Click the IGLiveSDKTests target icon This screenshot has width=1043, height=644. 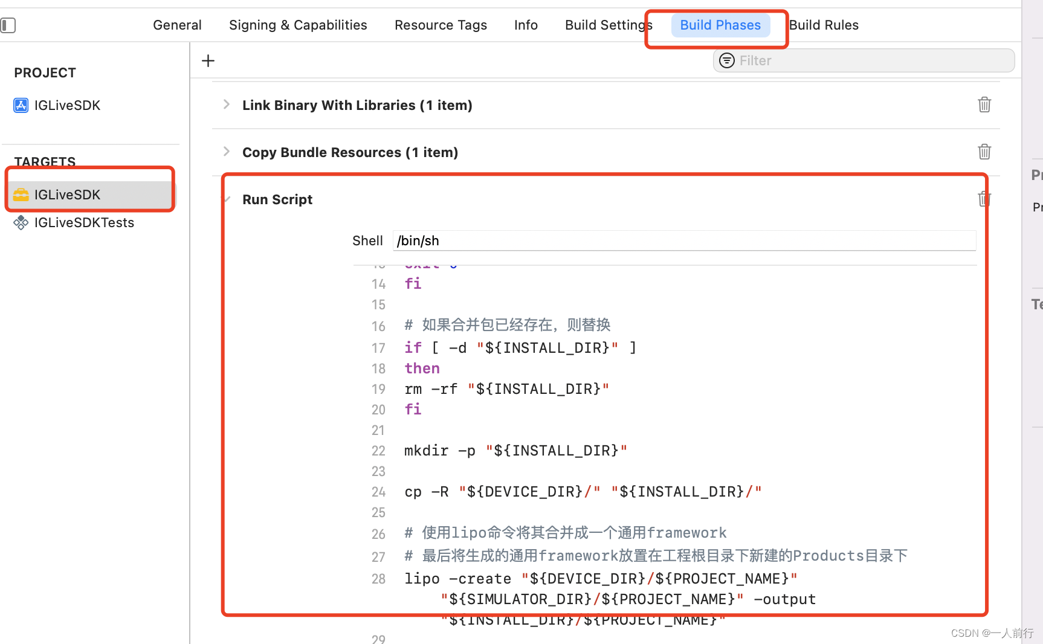pos(21,223)
